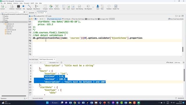Click the Feedback icon

[x=109, y=7]
